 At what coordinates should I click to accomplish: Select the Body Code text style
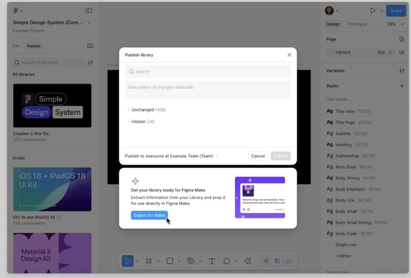[350, 233]
